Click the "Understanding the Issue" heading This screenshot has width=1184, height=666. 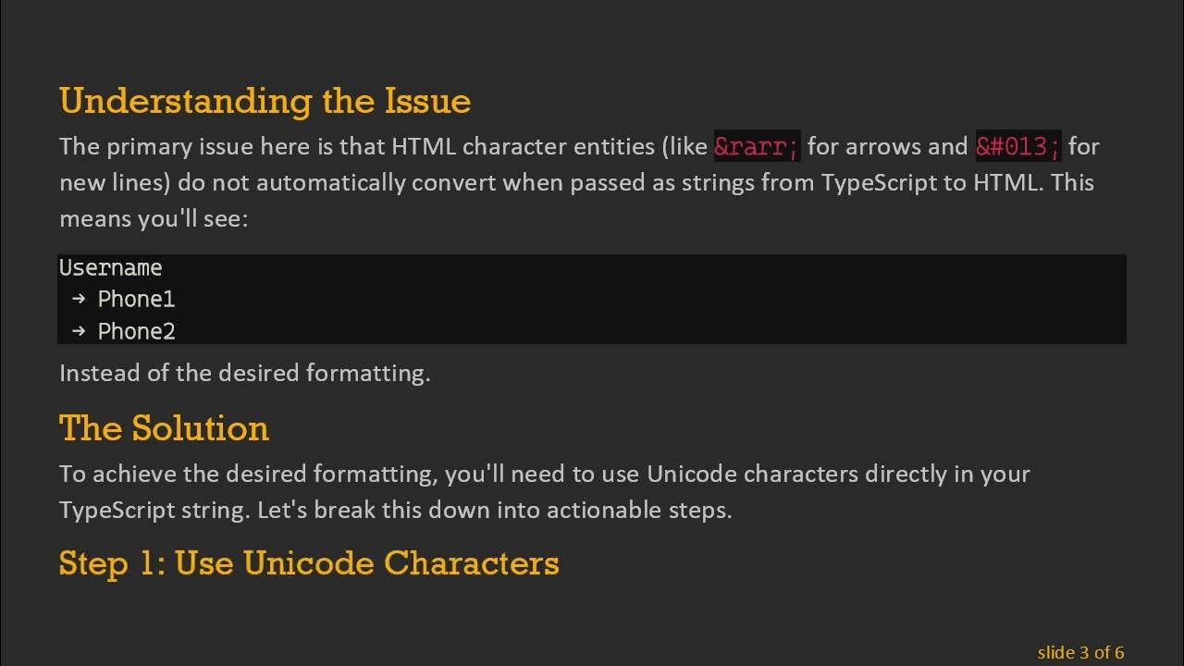tap(265, 101)
